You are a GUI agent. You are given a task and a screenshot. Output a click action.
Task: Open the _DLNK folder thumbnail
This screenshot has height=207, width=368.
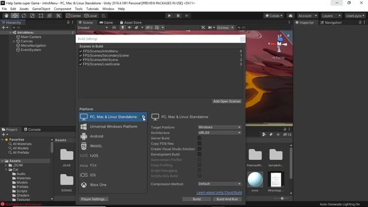[67, 155]
